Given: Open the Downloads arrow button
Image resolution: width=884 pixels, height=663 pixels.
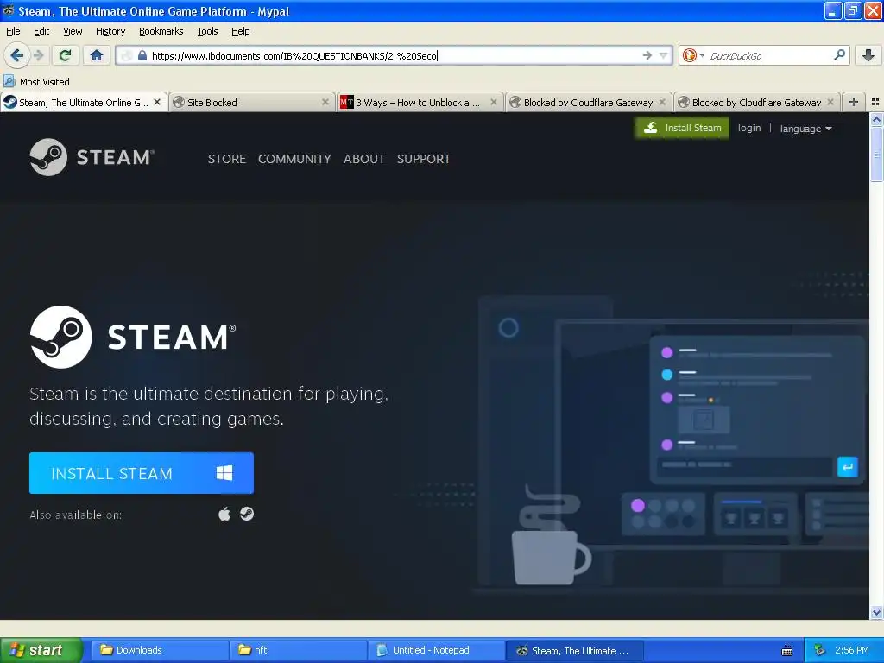Looking at the screenshot, I should click(x=868, y=55).
